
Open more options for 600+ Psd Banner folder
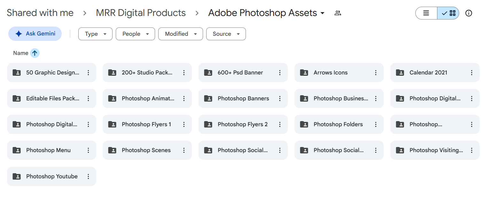click(280, 73)
